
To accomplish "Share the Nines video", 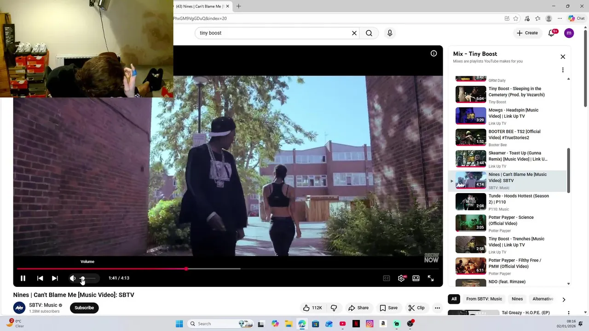I will tap(358, 308).
